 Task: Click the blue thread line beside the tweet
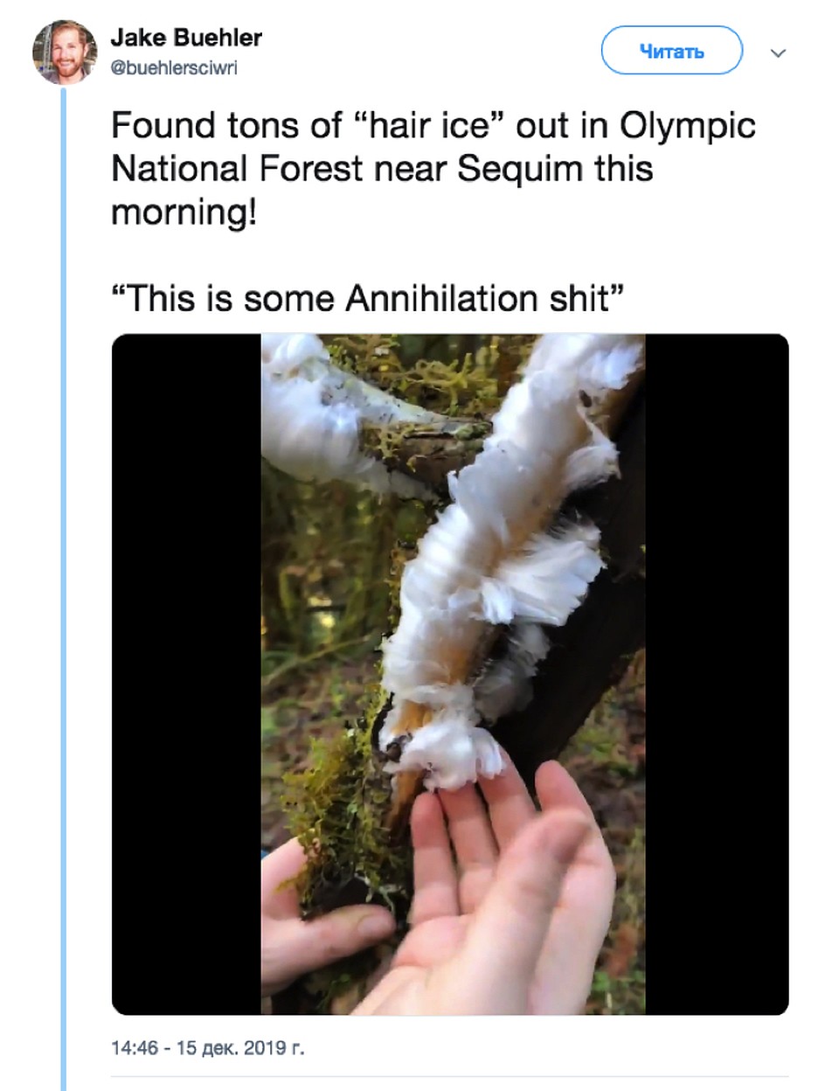click(63, 587)
